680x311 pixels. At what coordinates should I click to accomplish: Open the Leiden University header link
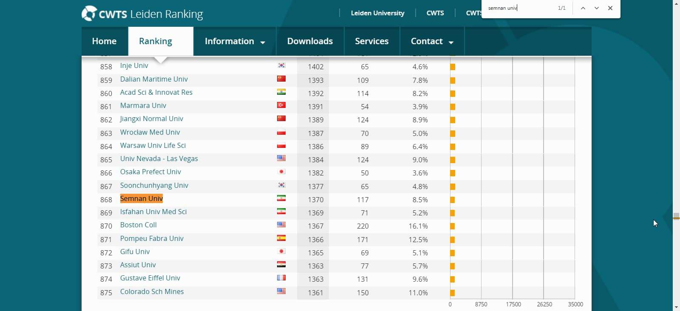pyautogui.click(x=377, y=13)
